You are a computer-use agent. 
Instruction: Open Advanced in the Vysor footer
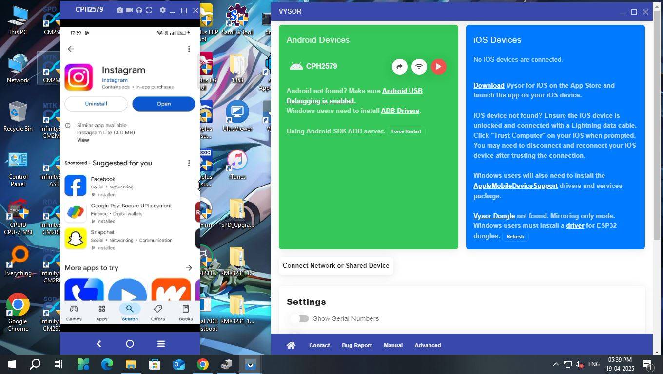point(428,345)
